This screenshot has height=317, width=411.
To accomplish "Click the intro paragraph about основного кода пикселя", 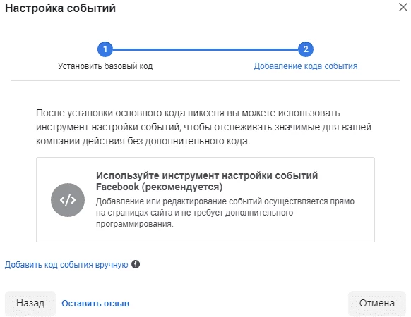I will point(203,127).
